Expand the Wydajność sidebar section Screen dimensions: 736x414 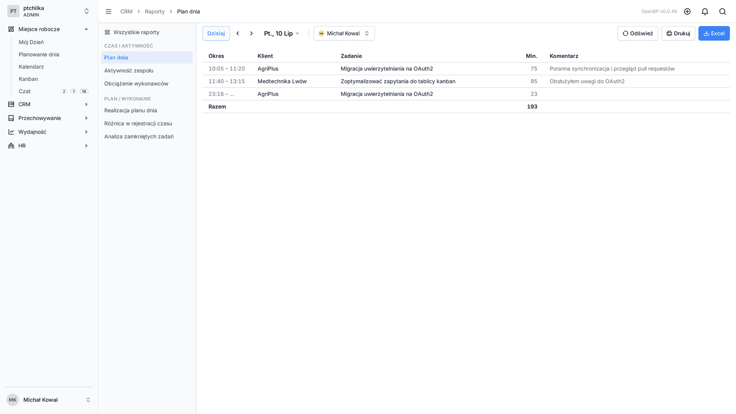pyautogui.click(x=48, y=132)
